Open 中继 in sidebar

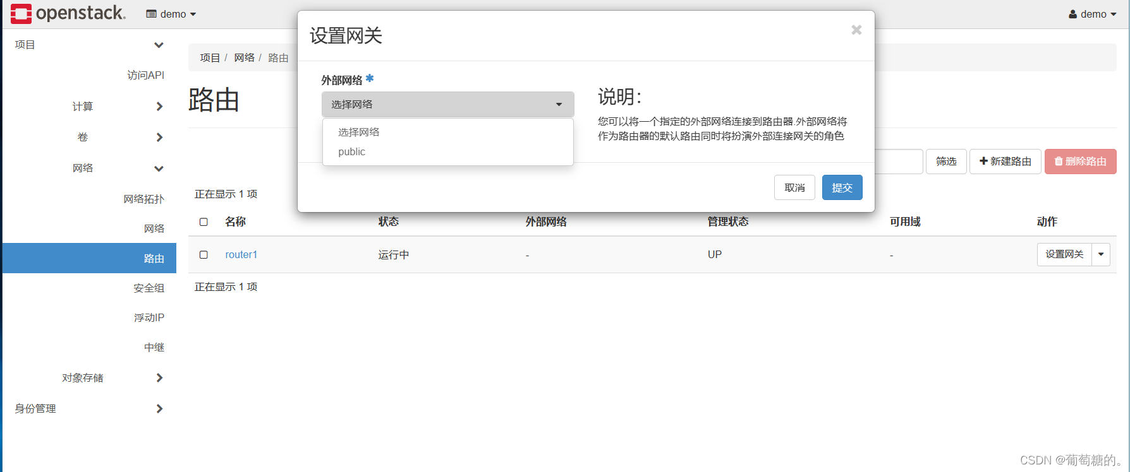click(154, 347)
